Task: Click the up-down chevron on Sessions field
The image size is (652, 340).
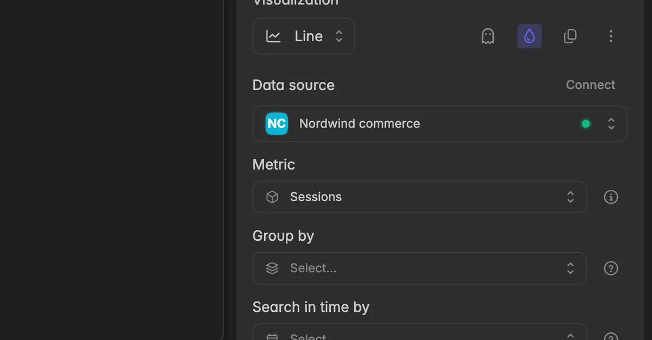Action: click(570, 197)
